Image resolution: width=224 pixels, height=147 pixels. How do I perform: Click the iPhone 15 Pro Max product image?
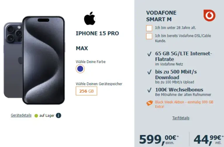coord(34,60)
